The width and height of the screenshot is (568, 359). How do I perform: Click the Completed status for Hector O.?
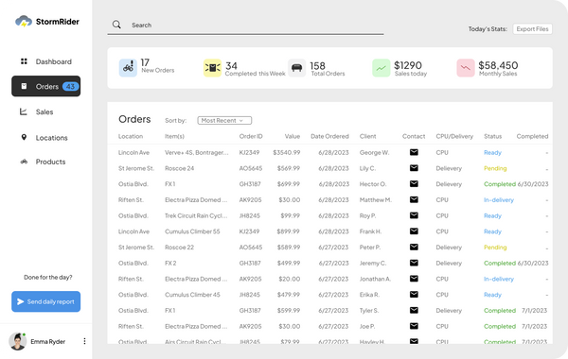pos(500,184)
